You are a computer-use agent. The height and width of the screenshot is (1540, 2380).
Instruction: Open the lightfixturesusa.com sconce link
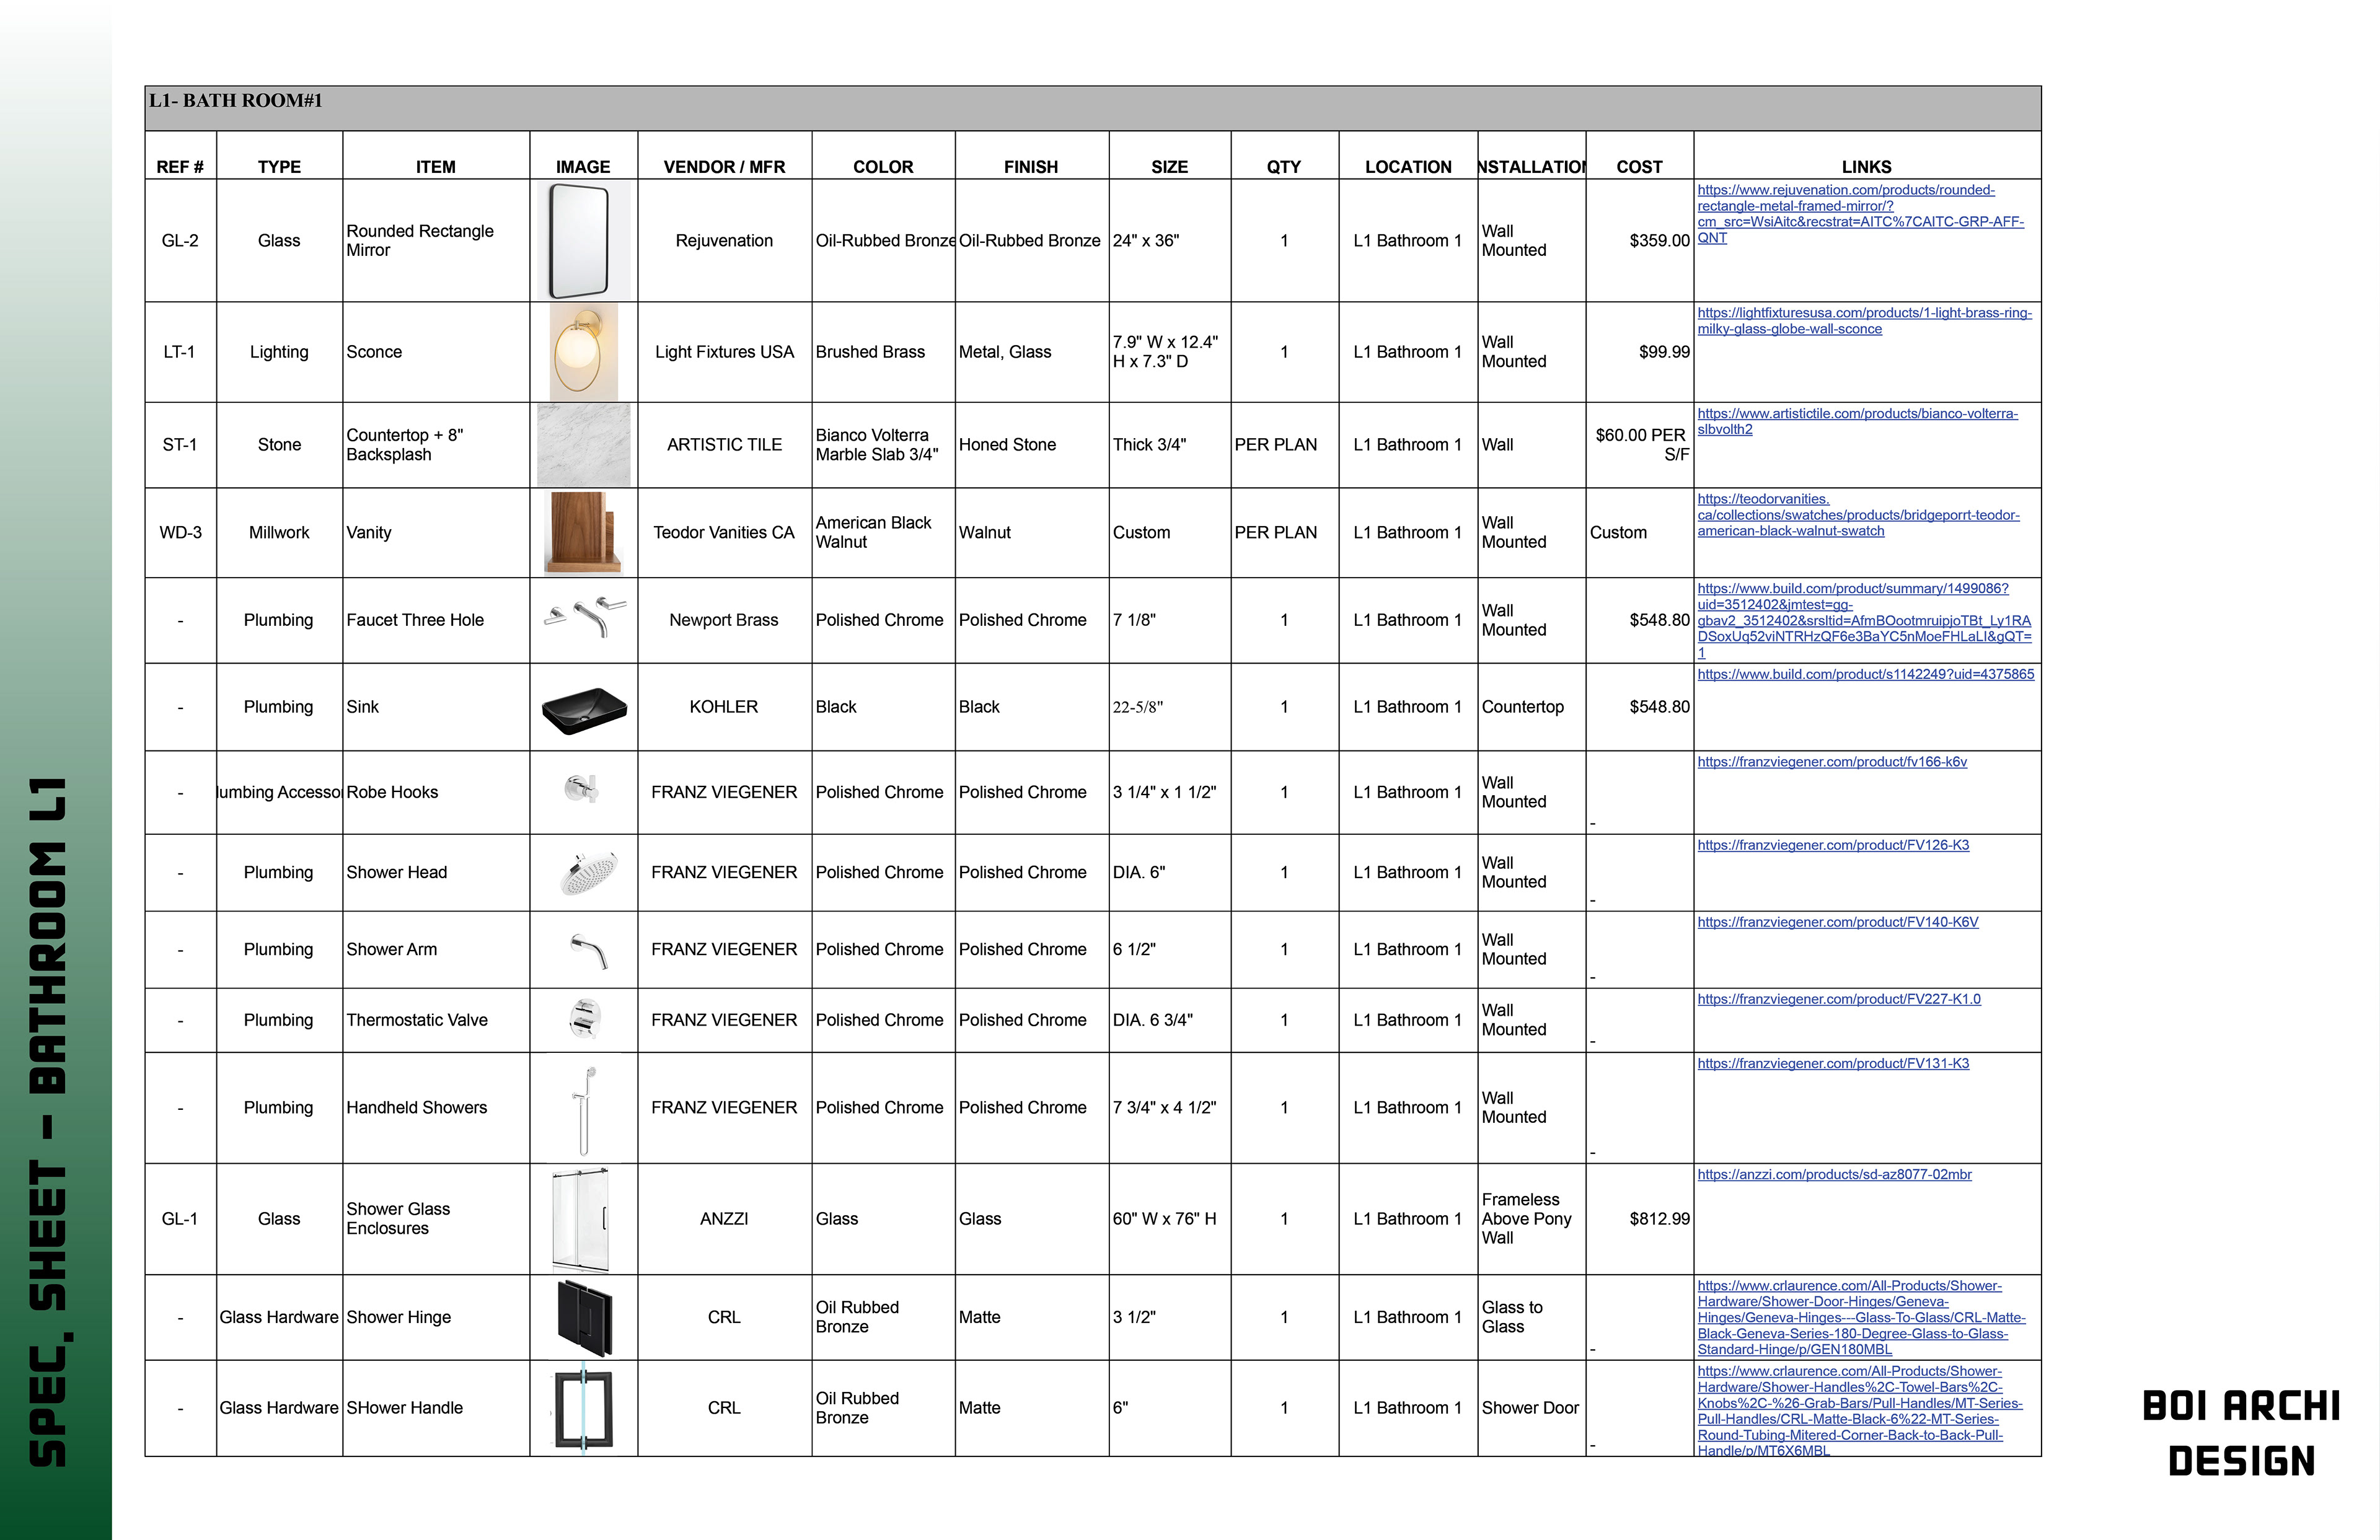pyautogui.click(x=1864, y=321)
